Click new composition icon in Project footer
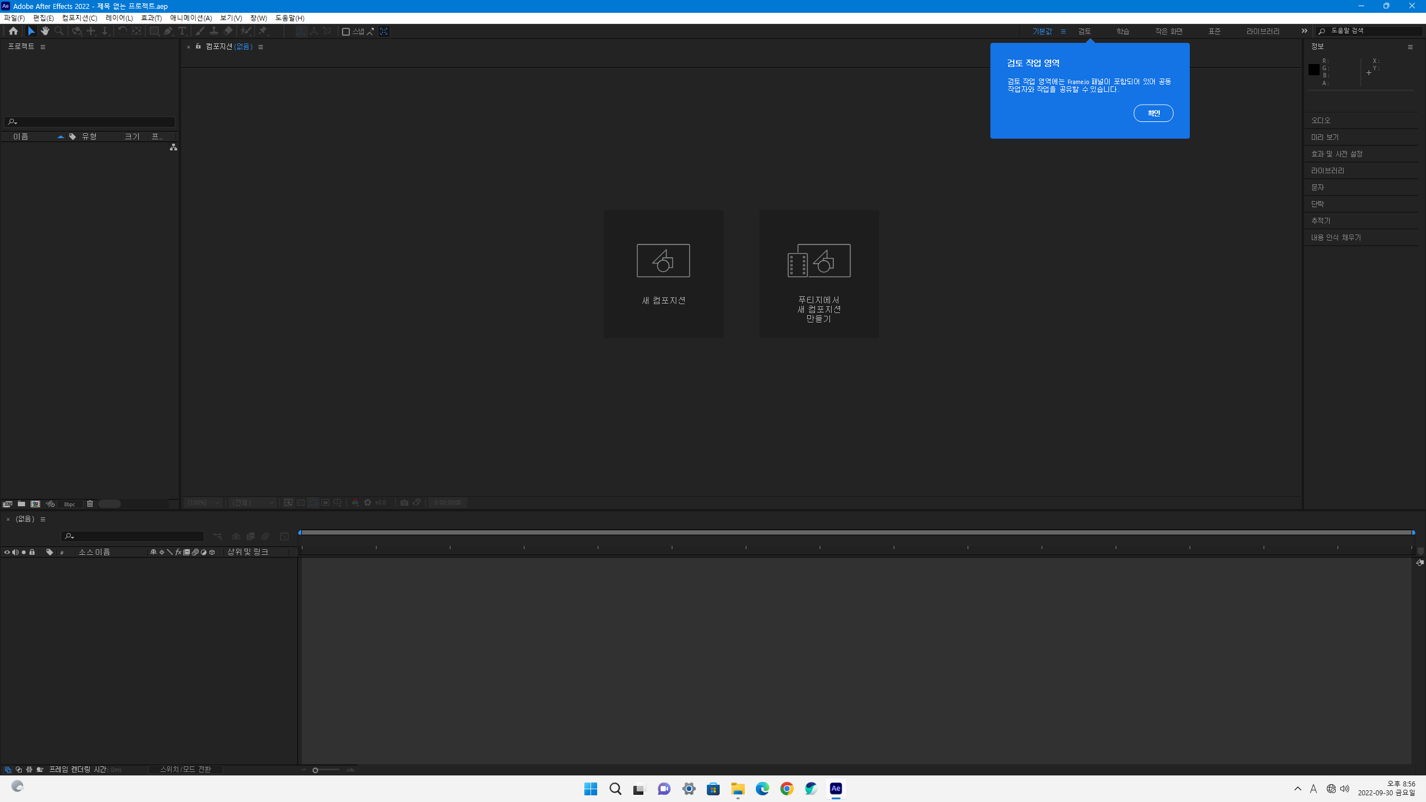The width and height of the screenshot is (1426, 802). coord(35,503)
